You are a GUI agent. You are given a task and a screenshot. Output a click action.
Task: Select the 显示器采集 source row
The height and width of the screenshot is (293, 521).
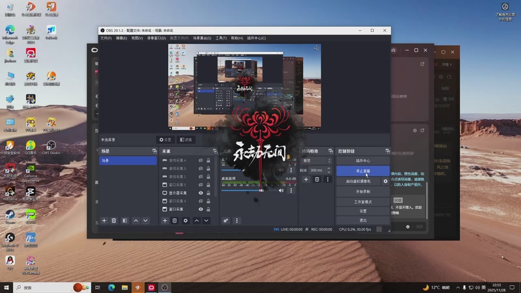[x=188, y=193]
